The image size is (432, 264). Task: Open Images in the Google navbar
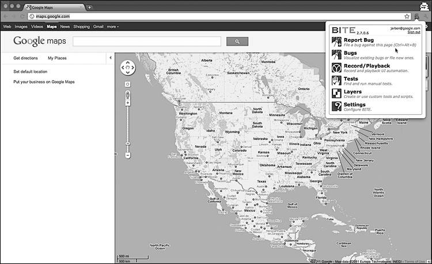(x=21, y=27)
